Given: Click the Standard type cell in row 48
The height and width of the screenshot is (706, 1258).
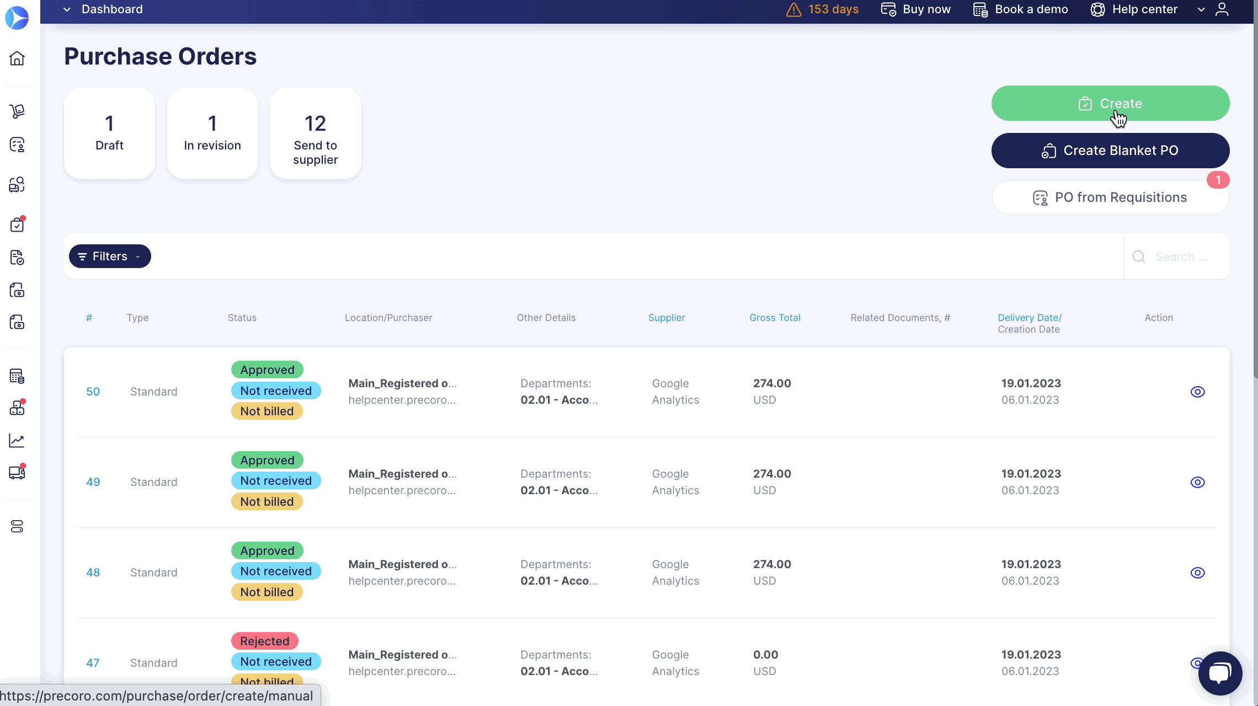Looking at the screenshot, I should click(153, 573).
